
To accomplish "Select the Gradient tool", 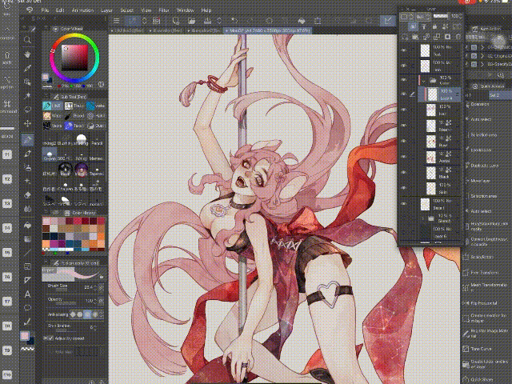I will point(27,239).
